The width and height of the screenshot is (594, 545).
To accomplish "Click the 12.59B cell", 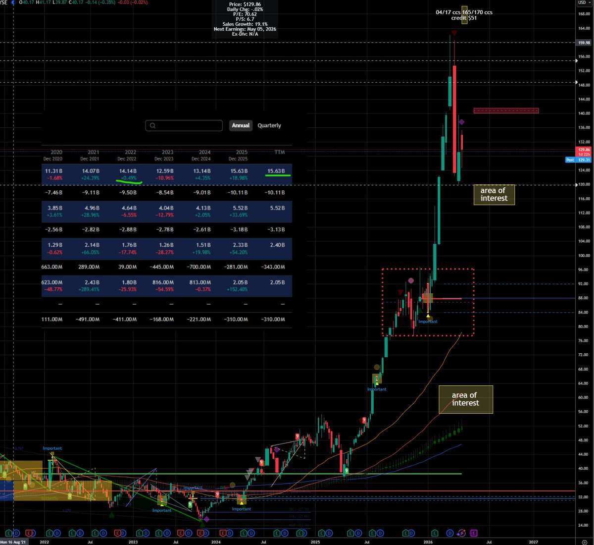I will point(165,171).
